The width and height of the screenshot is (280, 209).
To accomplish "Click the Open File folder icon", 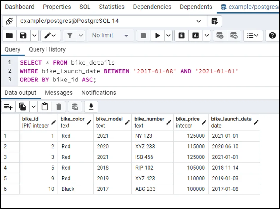I will coord(9,36).
